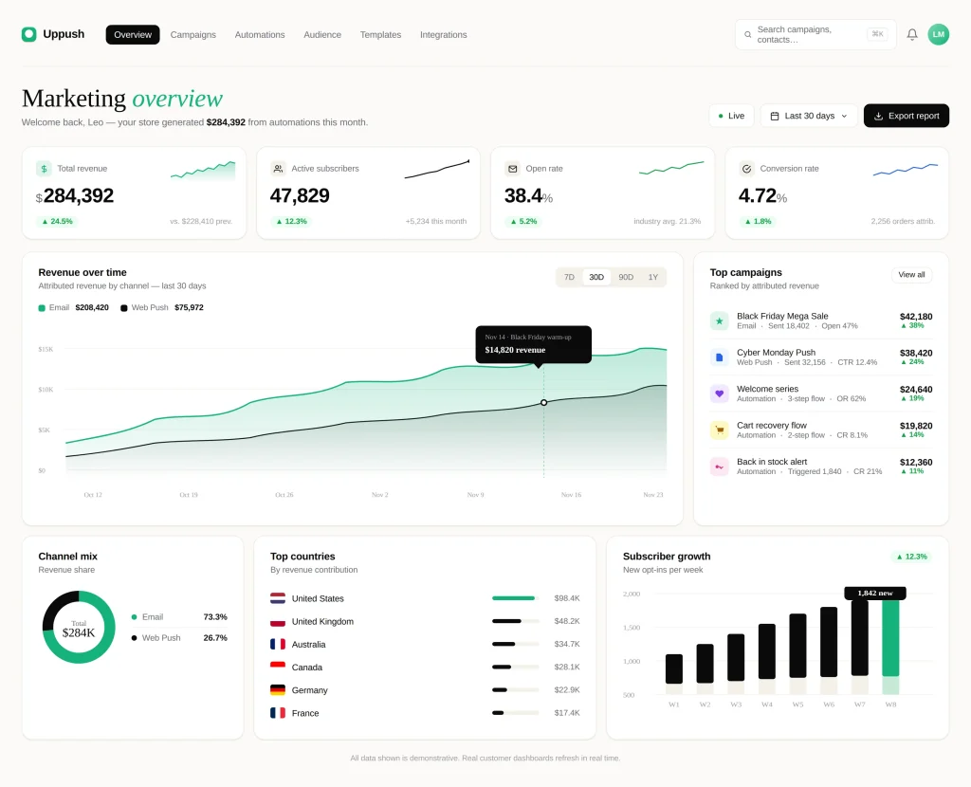The image size is (971, 787).
Task: Click the search magnifier icon
Action: (747, 35)
